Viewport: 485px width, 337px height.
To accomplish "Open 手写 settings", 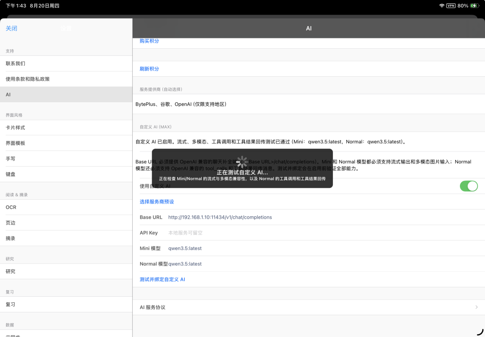I will tap(66, 159).
